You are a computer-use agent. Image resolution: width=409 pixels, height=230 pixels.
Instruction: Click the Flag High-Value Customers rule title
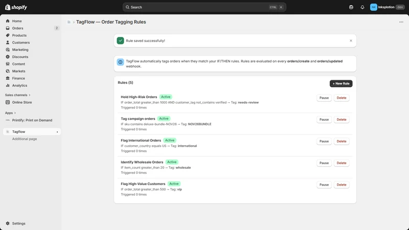[x=143, y=184]
